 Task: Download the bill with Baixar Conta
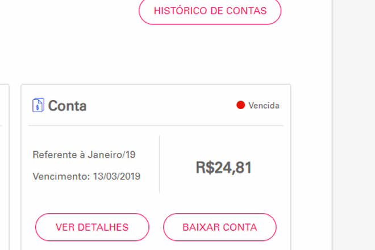(x=219, y=227)
